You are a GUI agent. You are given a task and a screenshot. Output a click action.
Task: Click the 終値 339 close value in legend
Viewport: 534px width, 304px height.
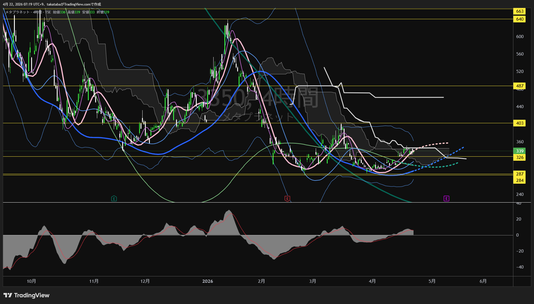[103, 12]
